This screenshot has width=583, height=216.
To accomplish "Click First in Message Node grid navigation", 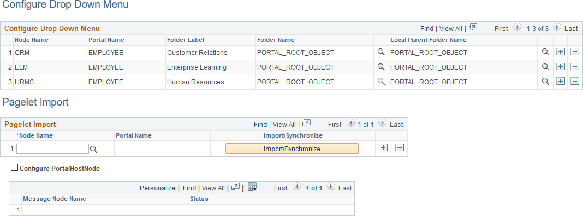I will pyautogui.click(x=281, y=188).
